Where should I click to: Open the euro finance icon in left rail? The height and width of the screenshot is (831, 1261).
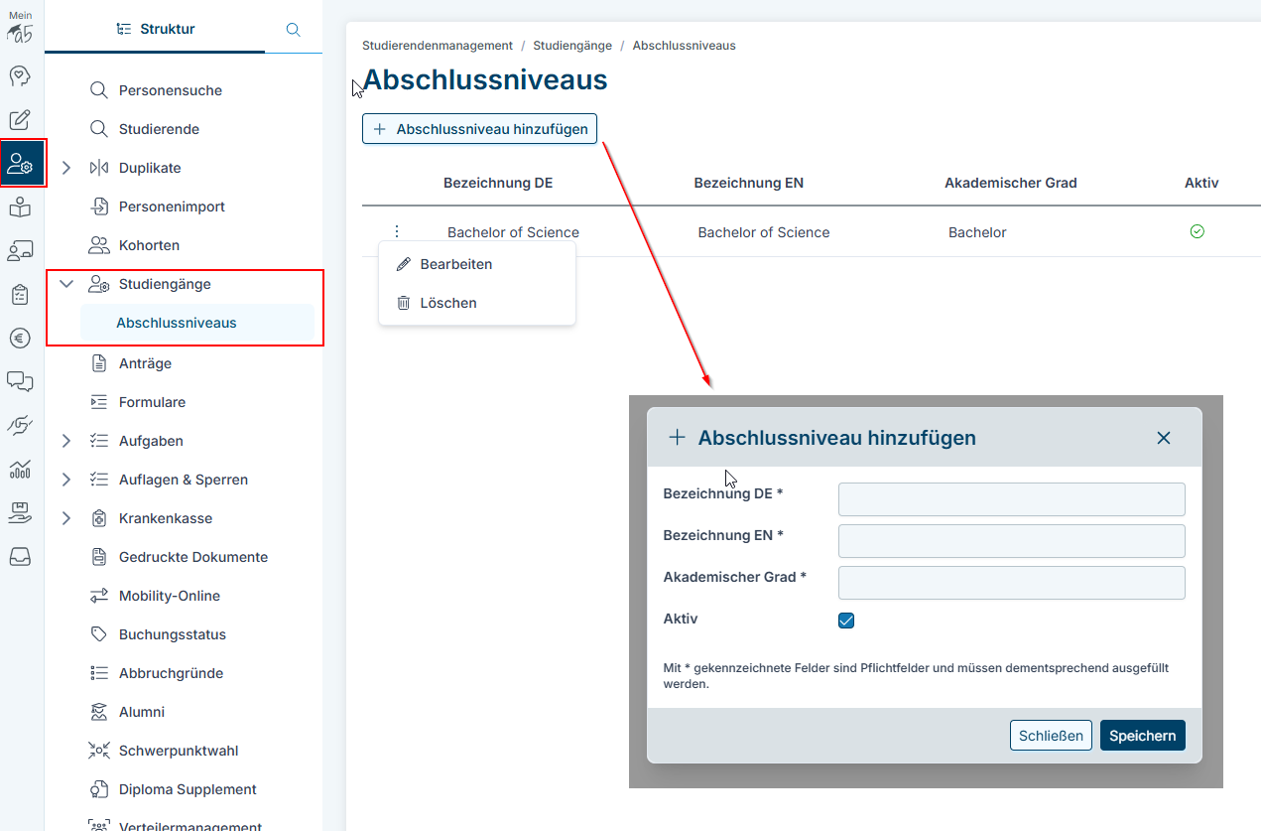(x=20, y=338)
